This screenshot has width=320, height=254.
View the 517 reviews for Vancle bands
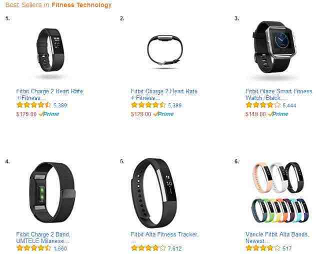pyautogui.click(x=287, y=249)
